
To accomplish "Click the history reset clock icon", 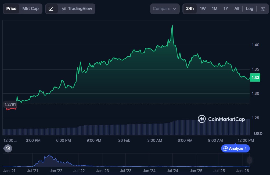I will [8, 148].
